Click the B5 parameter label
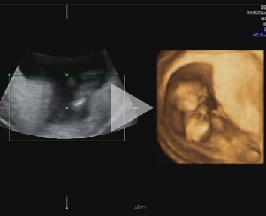 coord(264,18)
